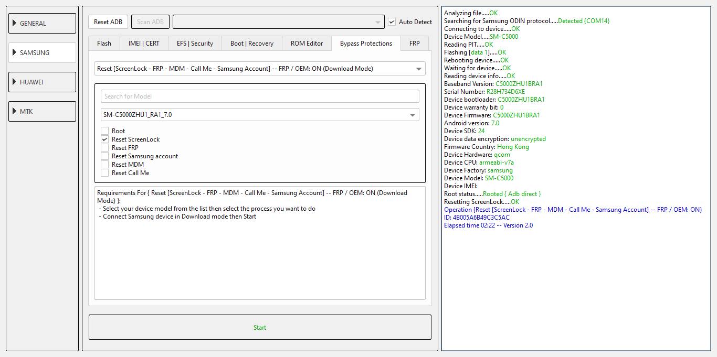717x357 pixels.
Task: Click the Device data encryption unencrypted value
Action: coord(528,139)
